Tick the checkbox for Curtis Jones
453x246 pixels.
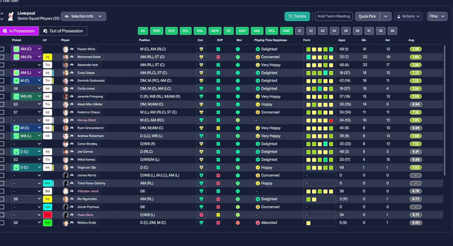point(2,89)
